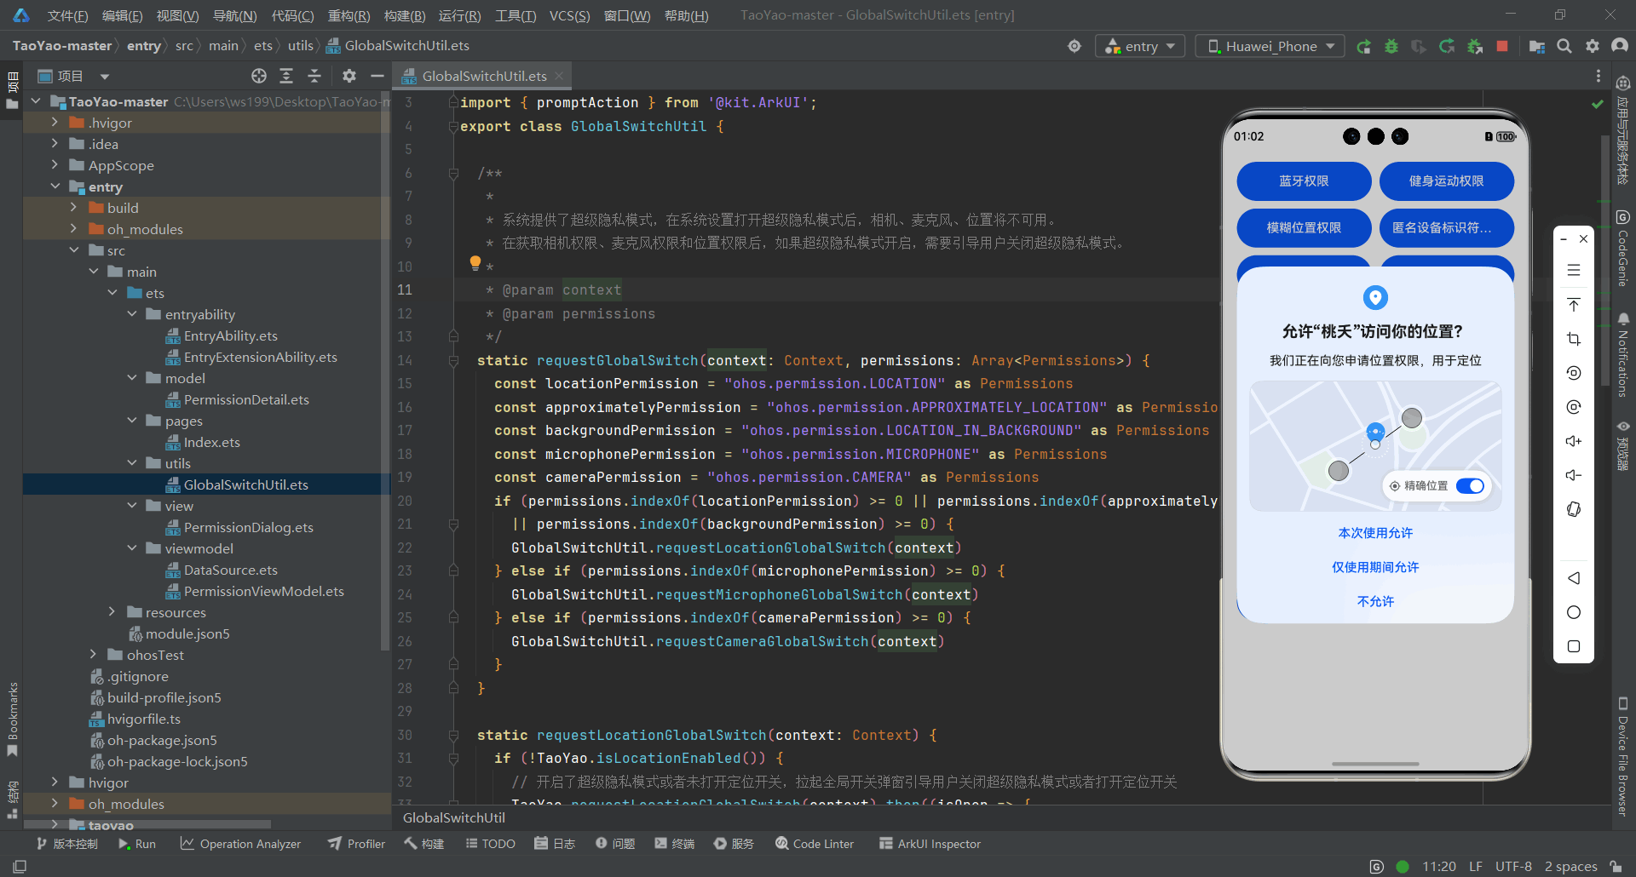This screenshot has width=1636, height=877.
Task: Open the 文件(F) menu
Action: (67, 15)
